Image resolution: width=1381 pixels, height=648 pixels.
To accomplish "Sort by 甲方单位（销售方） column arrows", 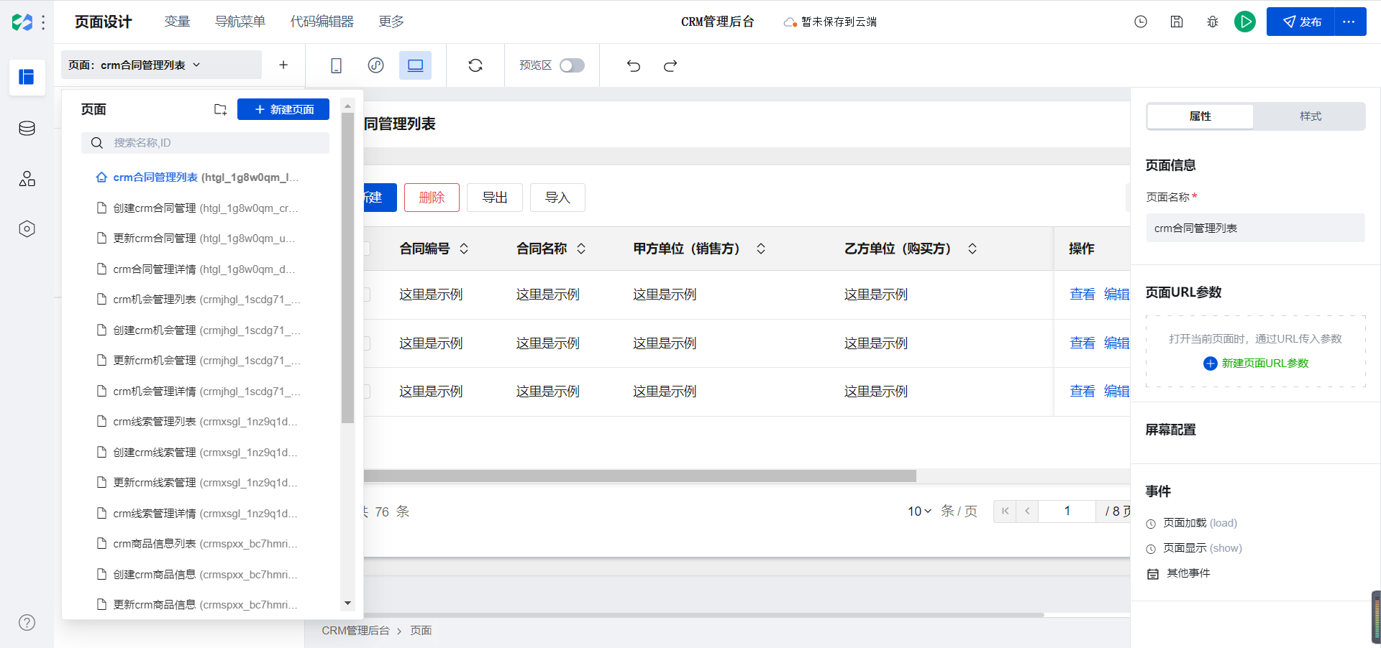I will coord(761,249).
